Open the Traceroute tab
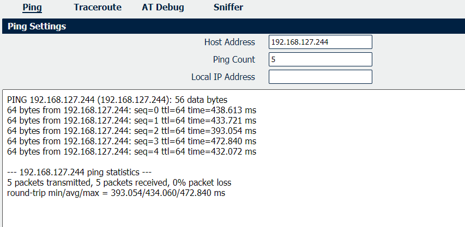The height and width of the screenshot is (227, 465). 98,7
